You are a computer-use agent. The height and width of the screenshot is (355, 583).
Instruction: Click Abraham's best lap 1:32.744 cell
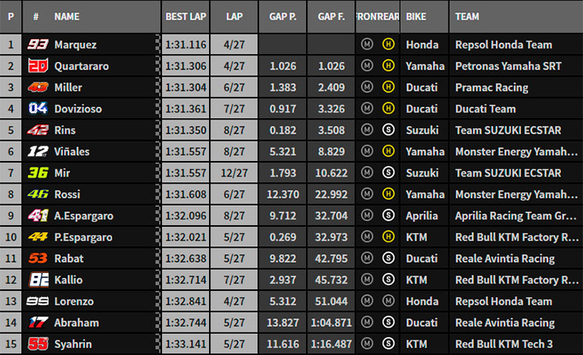coord(185,323)
